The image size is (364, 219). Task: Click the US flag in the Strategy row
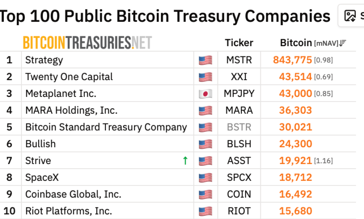[205, 60]
